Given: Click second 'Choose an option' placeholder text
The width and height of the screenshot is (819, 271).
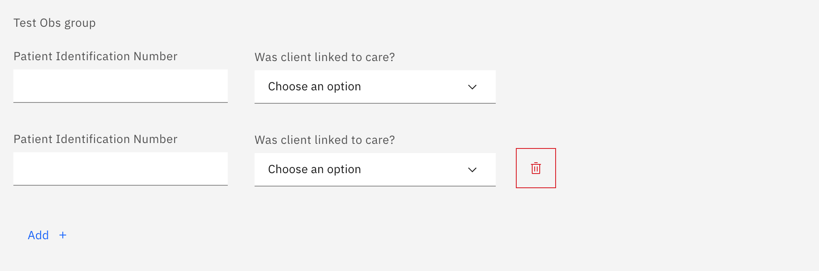Looking at the screenshot, I should tap(314, 169).
